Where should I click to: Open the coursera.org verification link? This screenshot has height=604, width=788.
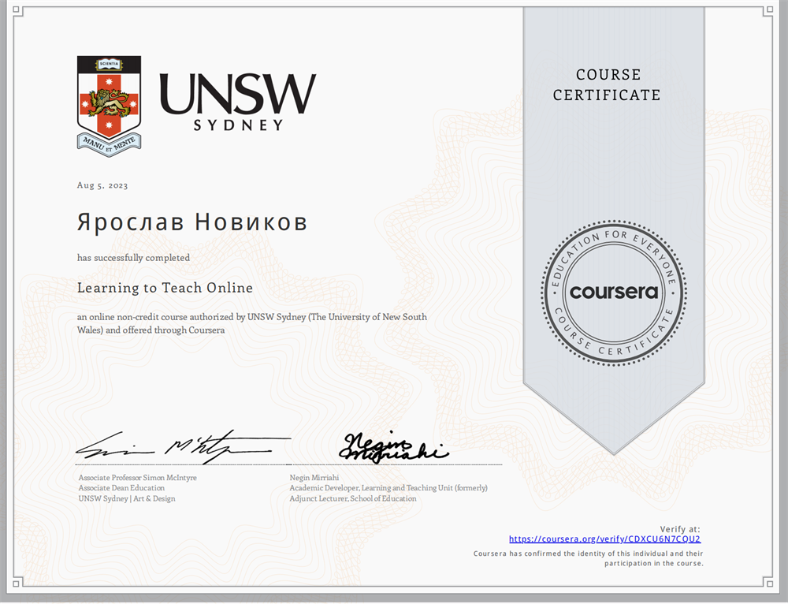click(x=604, y=539)
